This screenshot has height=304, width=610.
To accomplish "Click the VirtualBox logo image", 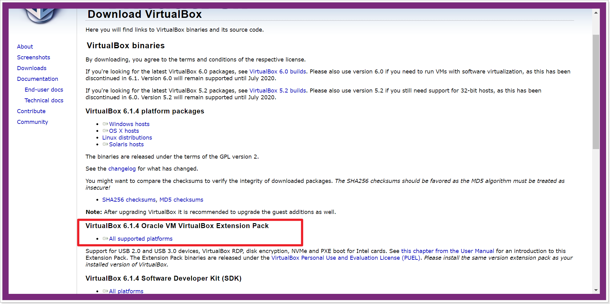I will [41, 16].
